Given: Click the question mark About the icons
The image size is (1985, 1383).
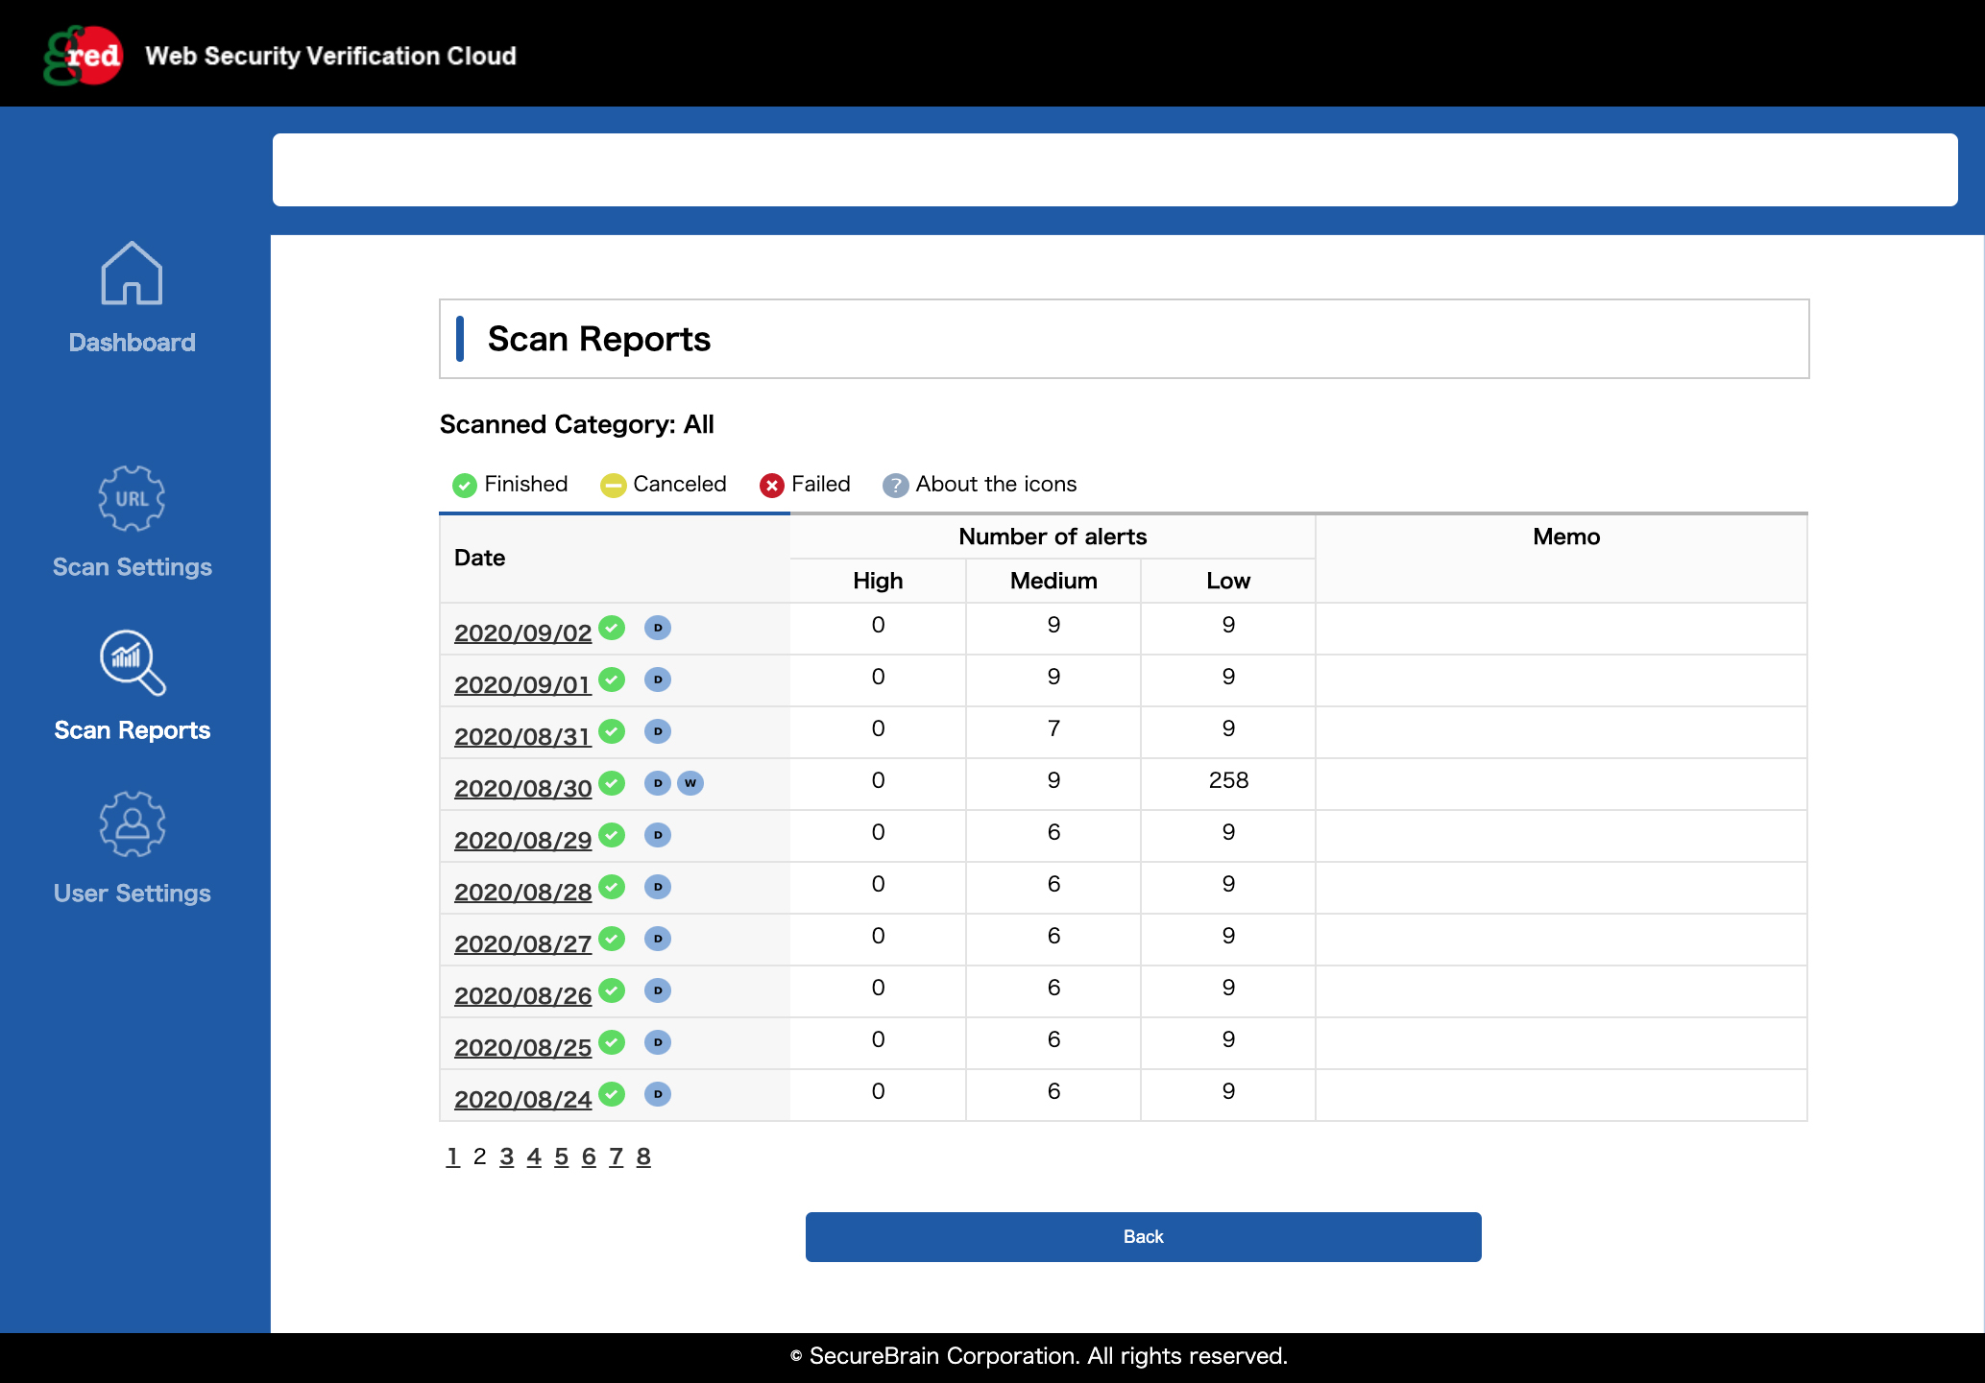Looking at the screenshot, I should (x=895, y=485).
